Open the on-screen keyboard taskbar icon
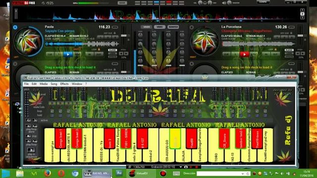317x178 pixels. [x=176, y=174]
